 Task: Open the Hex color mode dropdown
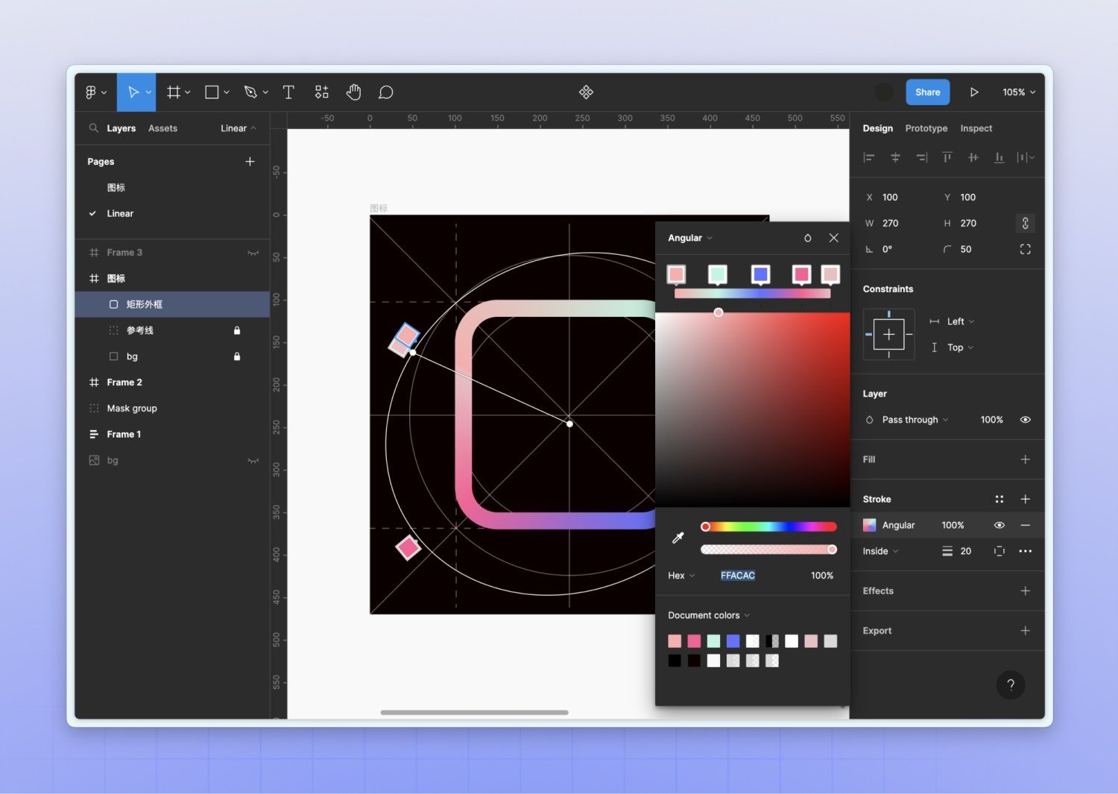pyautogui.click(x=681, y=576)
